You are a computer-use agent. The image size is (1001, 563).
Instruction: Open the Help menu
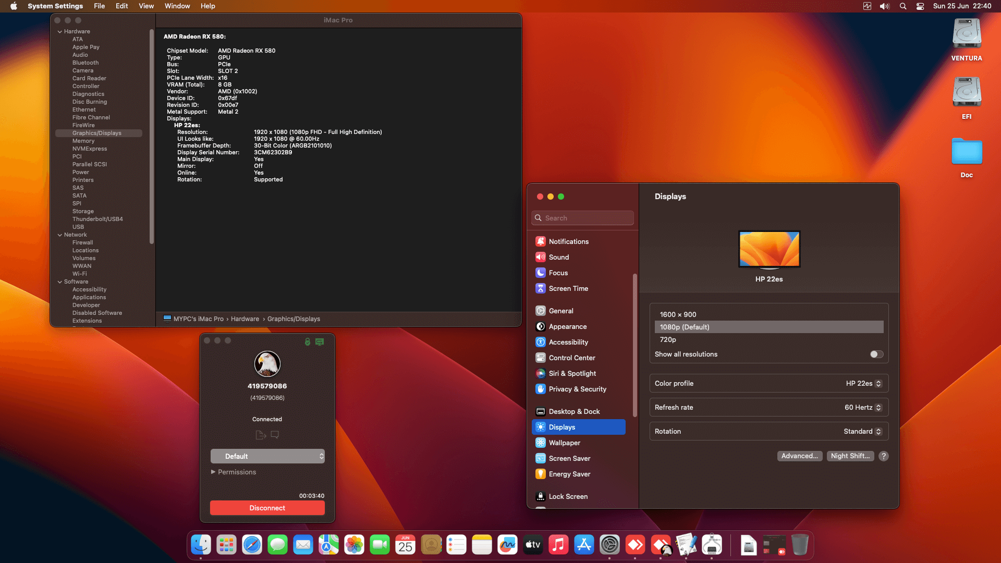pyautogui.click(x=207, y=6)
